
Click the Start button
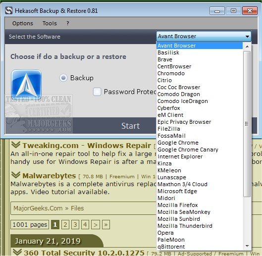click(130, 126)
